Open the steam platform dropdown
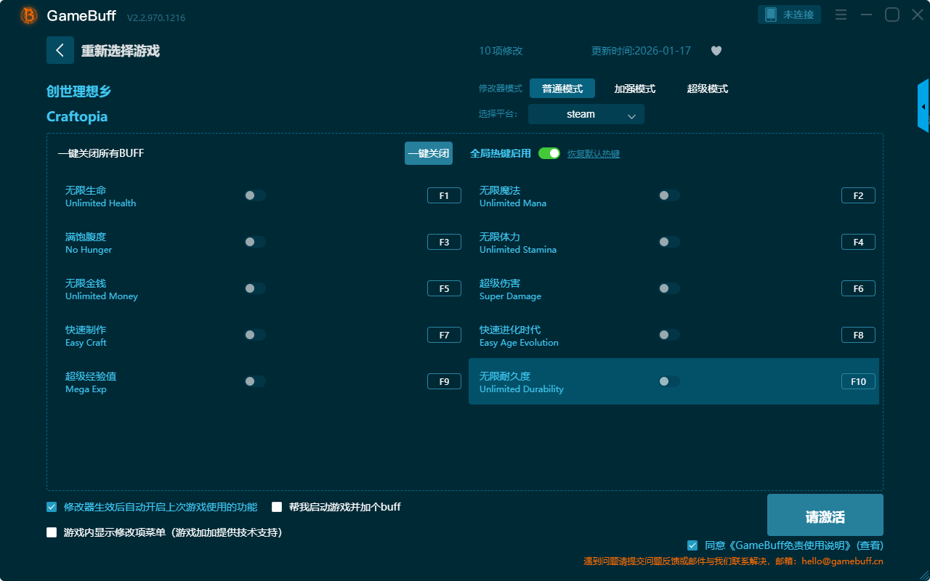 tap(586, 114)
